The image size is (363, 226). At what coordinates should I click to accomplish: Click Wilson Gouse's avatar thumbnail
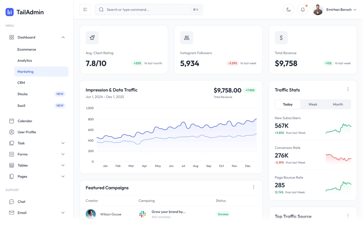[x=91, y=214]
